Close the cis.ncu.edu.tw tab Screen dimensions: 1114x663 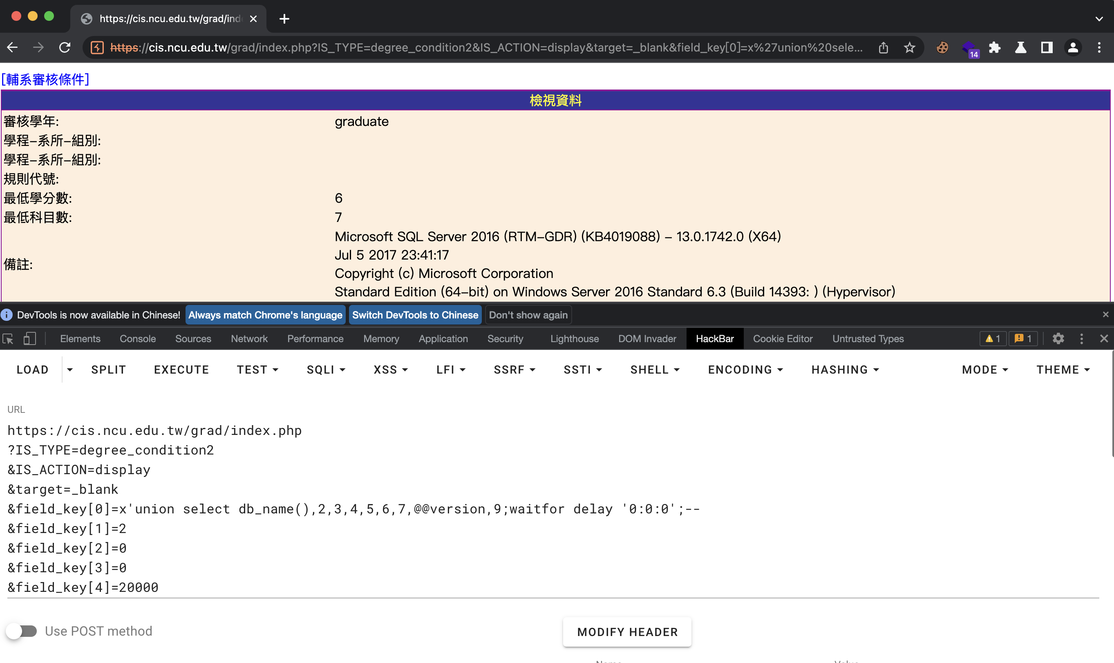[x=253, y=19]
